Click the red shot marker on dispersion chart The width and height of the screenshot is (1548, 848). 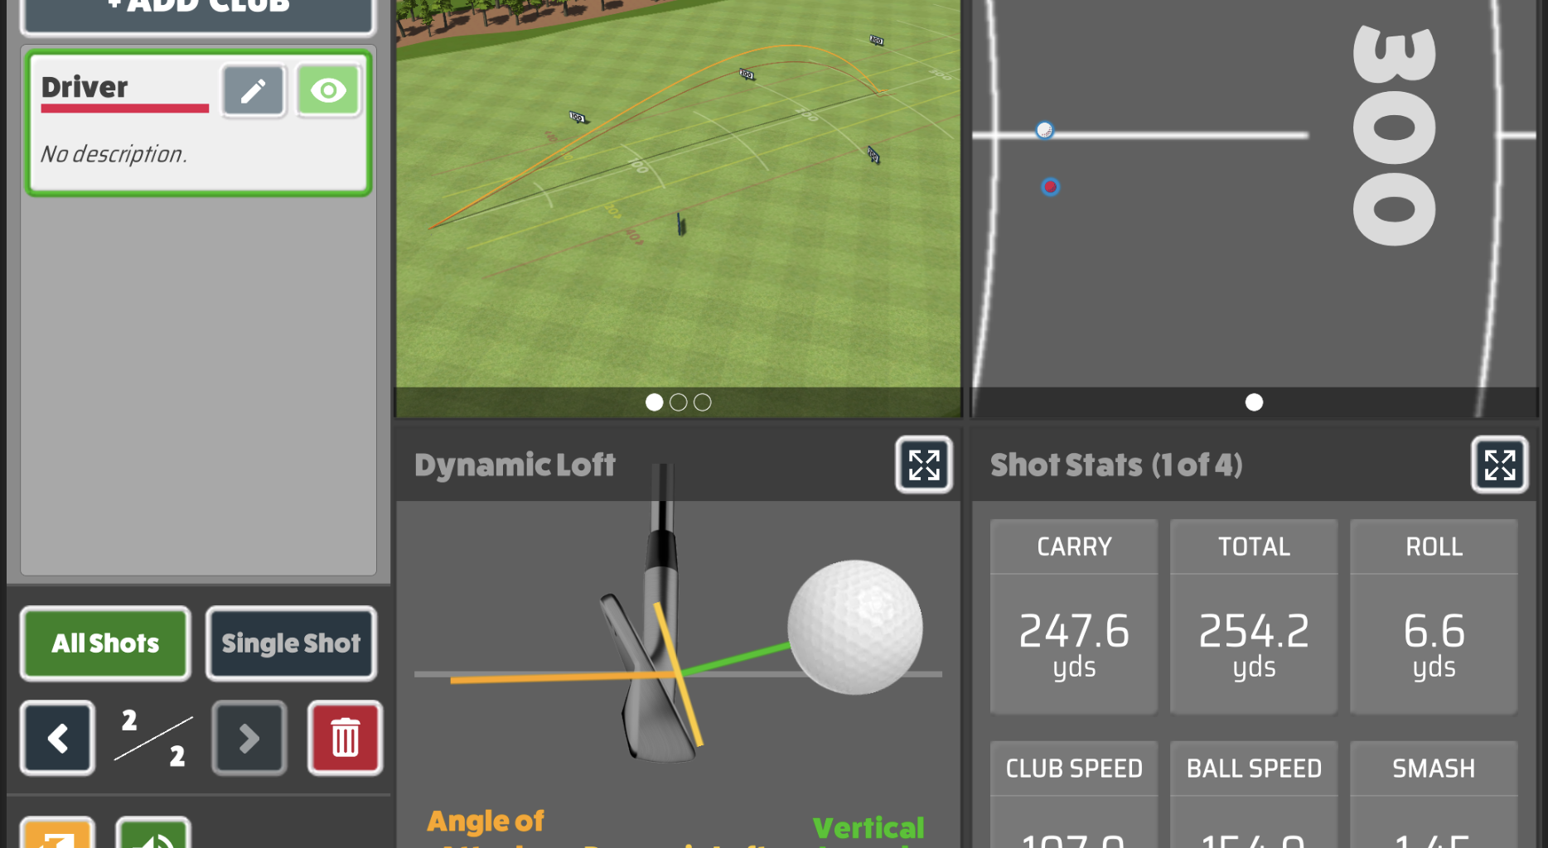click(1050, 187)
